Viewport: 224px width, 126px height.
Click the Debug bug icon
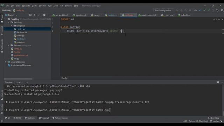click(x=181, y=10)
